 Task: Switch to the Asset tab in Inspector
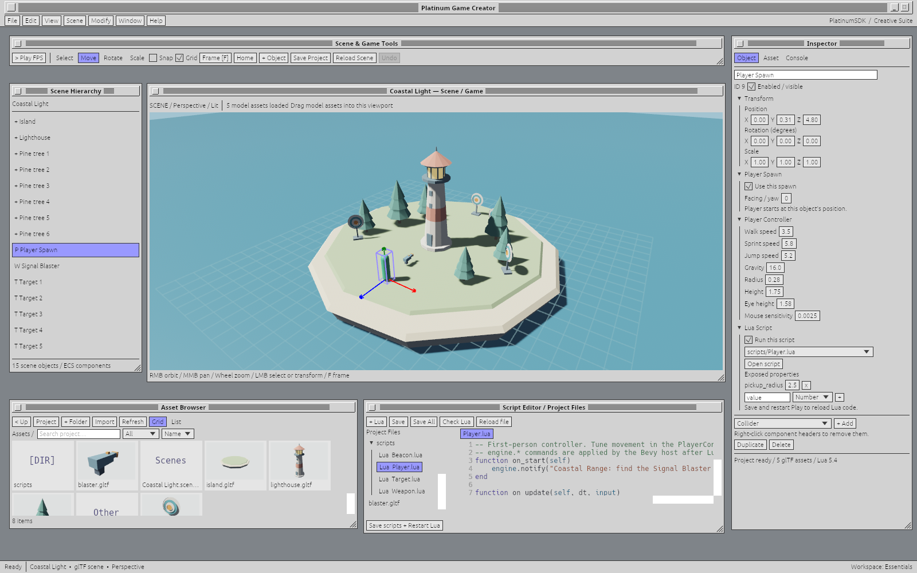pos(771,58)
